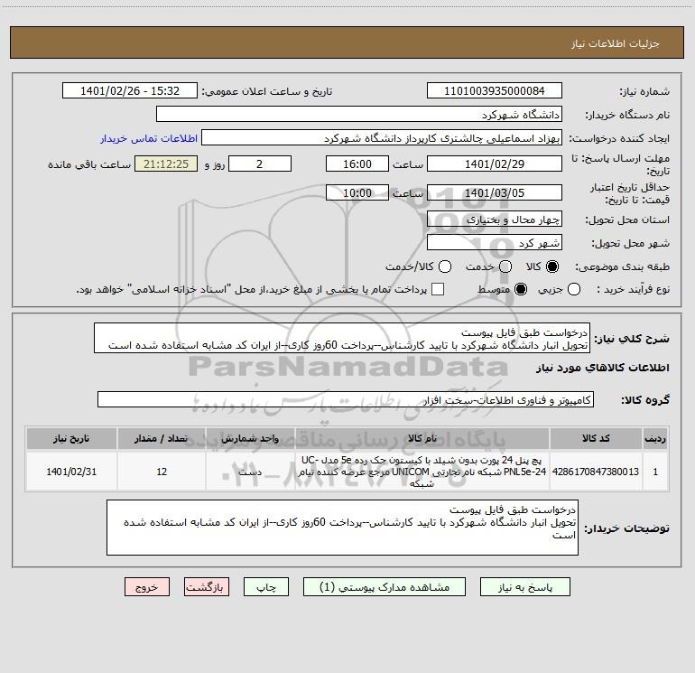Click the شماره نیاز label

coord(644,91)
